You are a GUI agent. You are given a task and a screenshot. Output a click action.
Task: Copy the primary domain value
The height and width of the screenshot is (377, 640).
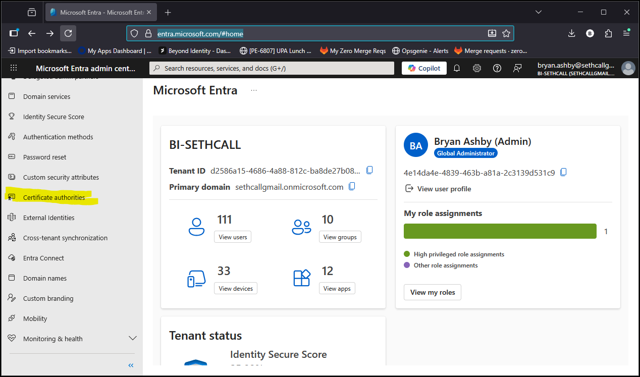(352, 186)
